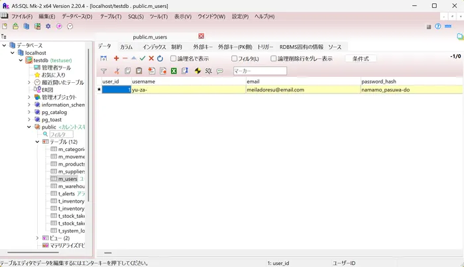Expand the ビュー (2) tree node

[x=37, y=238]
